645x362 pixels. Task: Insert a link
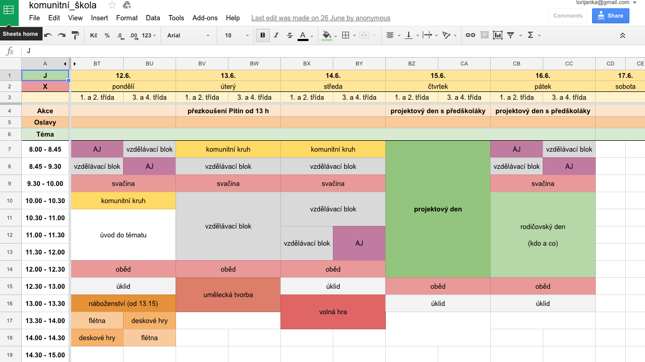pyautogui.click(x=471, y=35)
